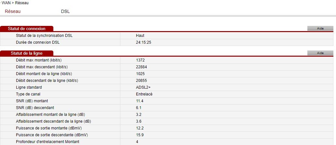
Task: Click the DSL synchronisation status value Haut
Action: [140, 36]
